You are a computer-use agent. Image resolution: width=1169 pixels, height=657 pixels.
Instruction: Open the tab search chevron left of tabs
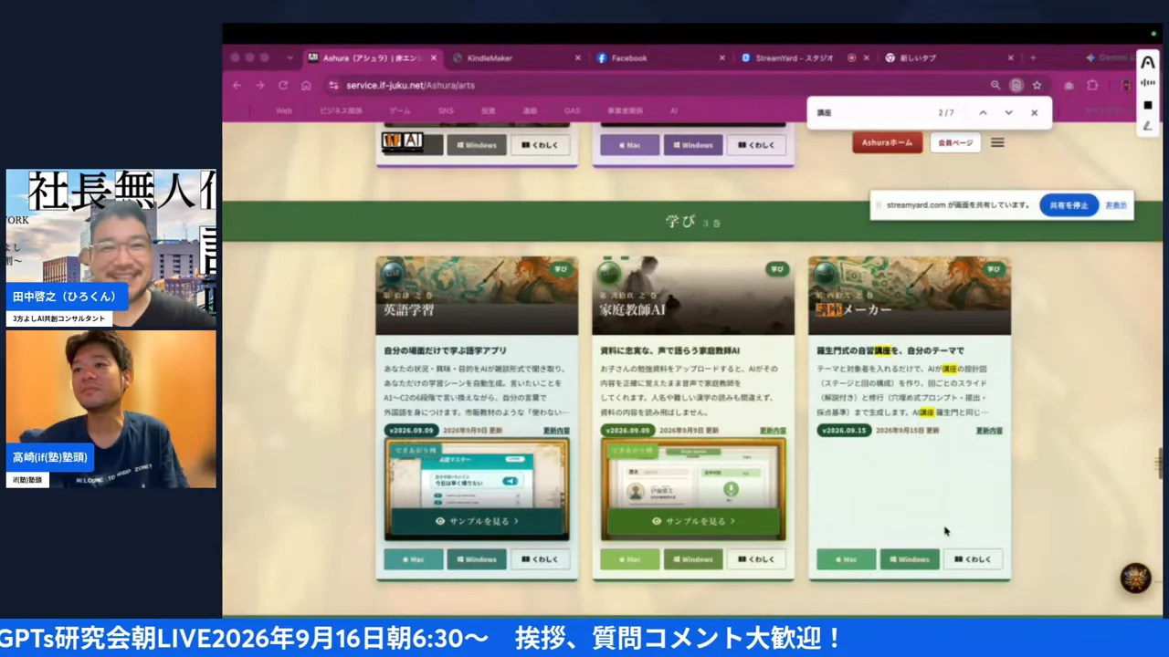pyautogui.click(x=290, y=57)
